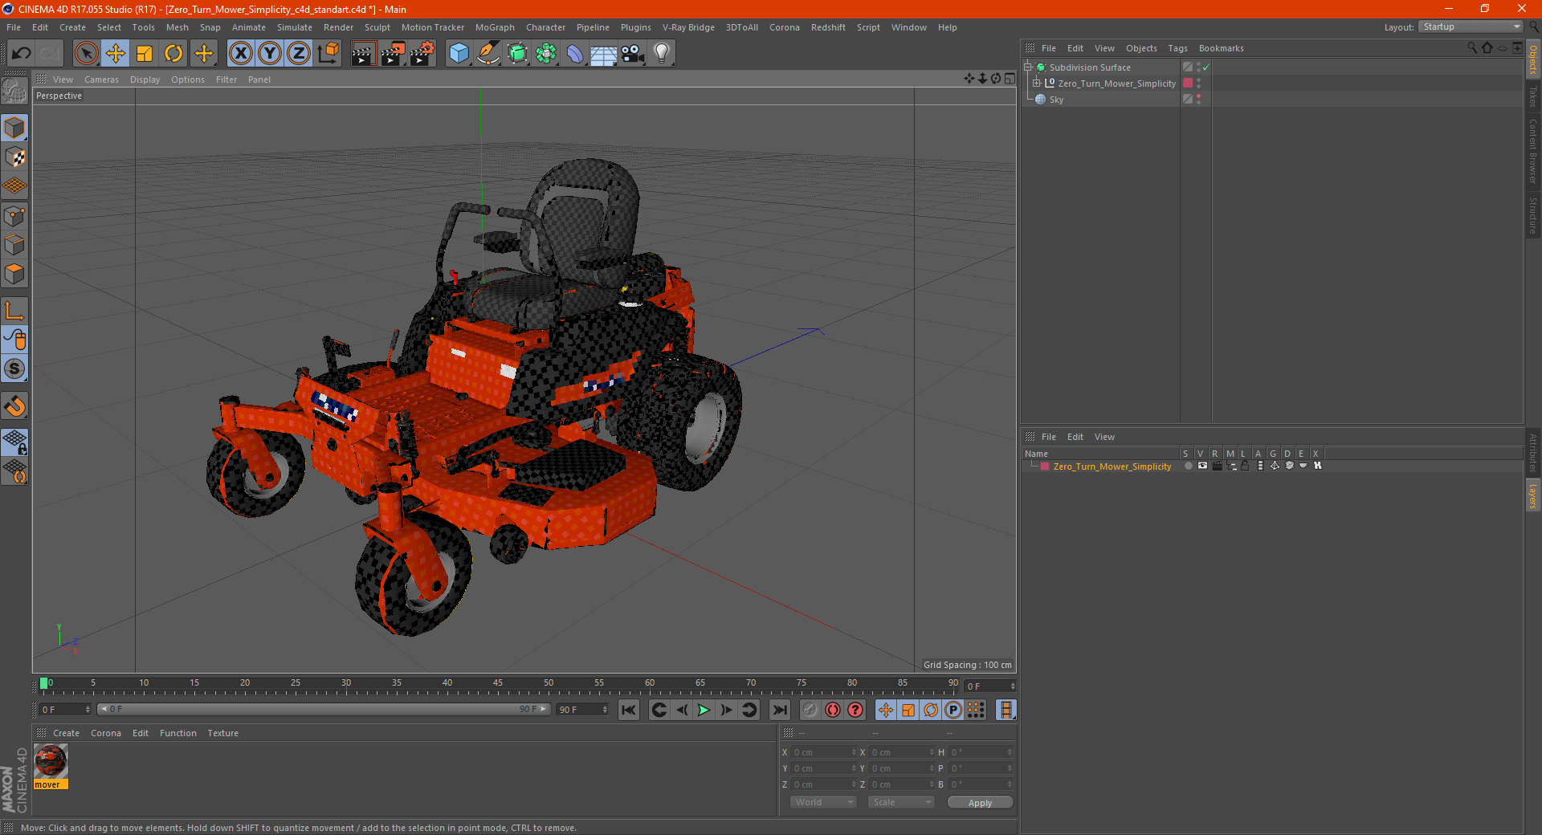Open the Simulate menu
The height and width of the screenshot is (835, 1542).
pyautogui.click(x=295, y=27)
